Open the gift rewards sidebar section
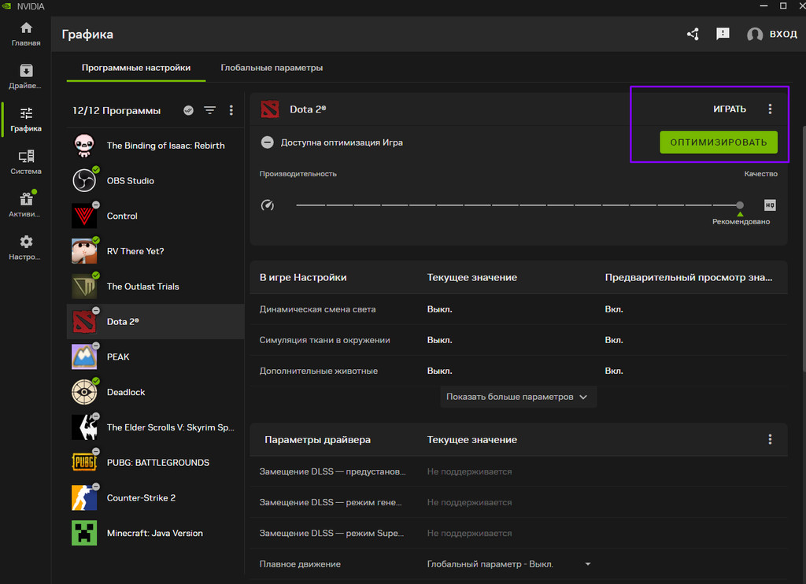 pos(26,205)
